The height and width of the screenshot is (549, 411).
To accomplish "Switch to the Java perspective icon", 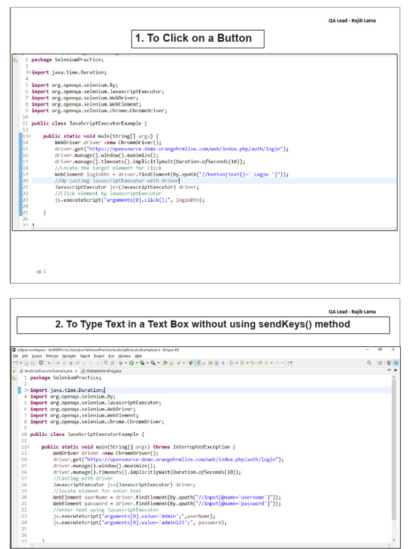I will point(389,363).
